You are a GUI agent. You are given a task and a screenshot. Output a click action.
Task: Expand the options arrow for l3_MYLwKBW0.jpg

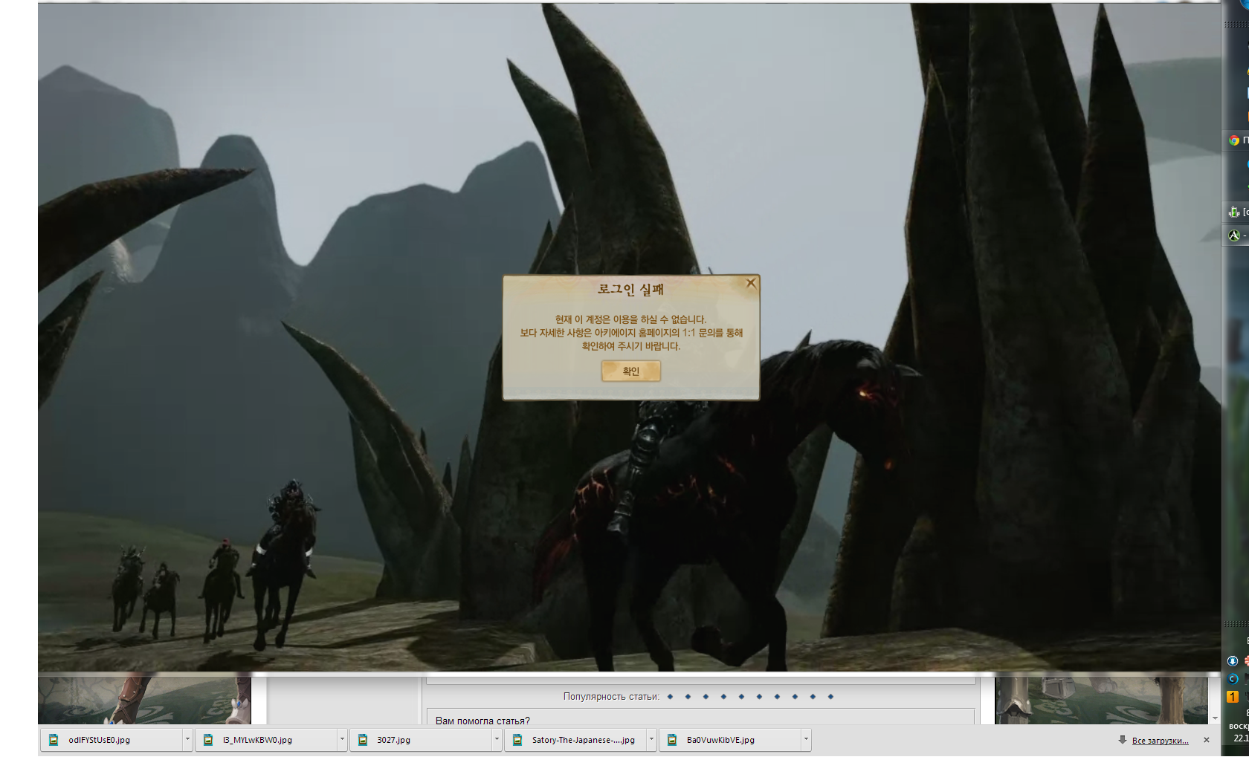click(x=342, y=740)
